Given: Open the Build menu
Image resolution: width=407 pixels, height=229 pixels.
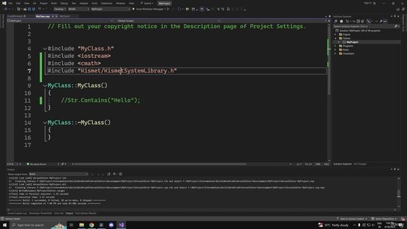Looking at the screenshot, I should [x=53, y=3].
